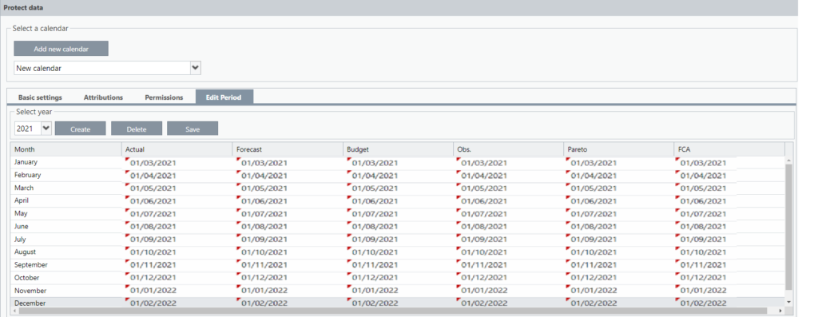The image size is (818, 317).
Task: Click inside the New calendar combo box field
Action: point(101,68)
